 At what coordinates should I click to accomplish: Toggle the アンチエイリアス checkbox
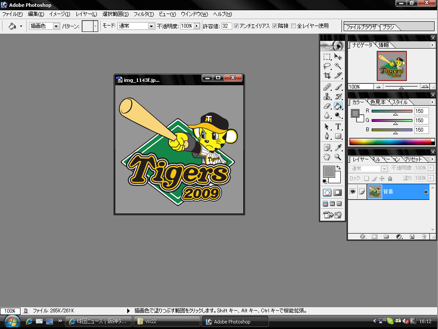[237, 26]
